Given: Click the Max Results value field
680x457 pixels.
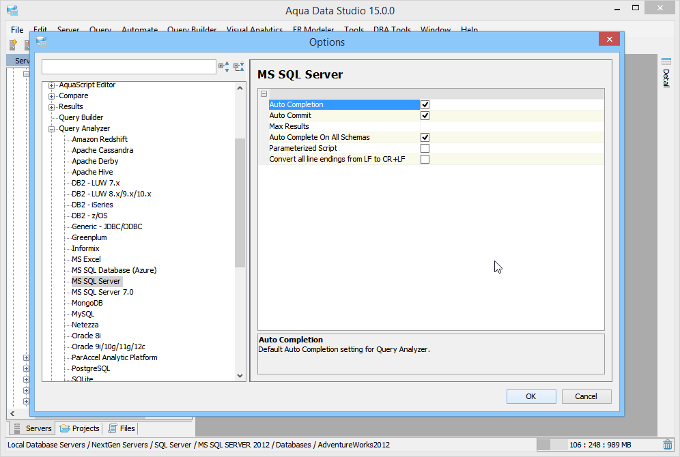Looking at the screenshot, I should coord(512,126).
